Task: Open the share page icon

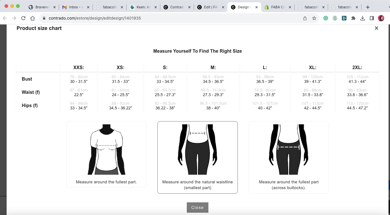Action: coord(305,18)
